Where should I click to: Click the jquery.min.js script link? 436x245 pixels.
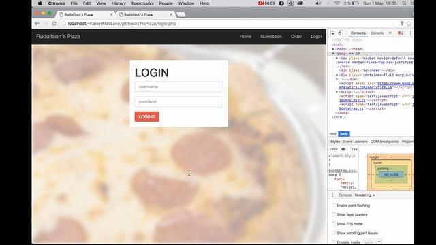[352, 100]
